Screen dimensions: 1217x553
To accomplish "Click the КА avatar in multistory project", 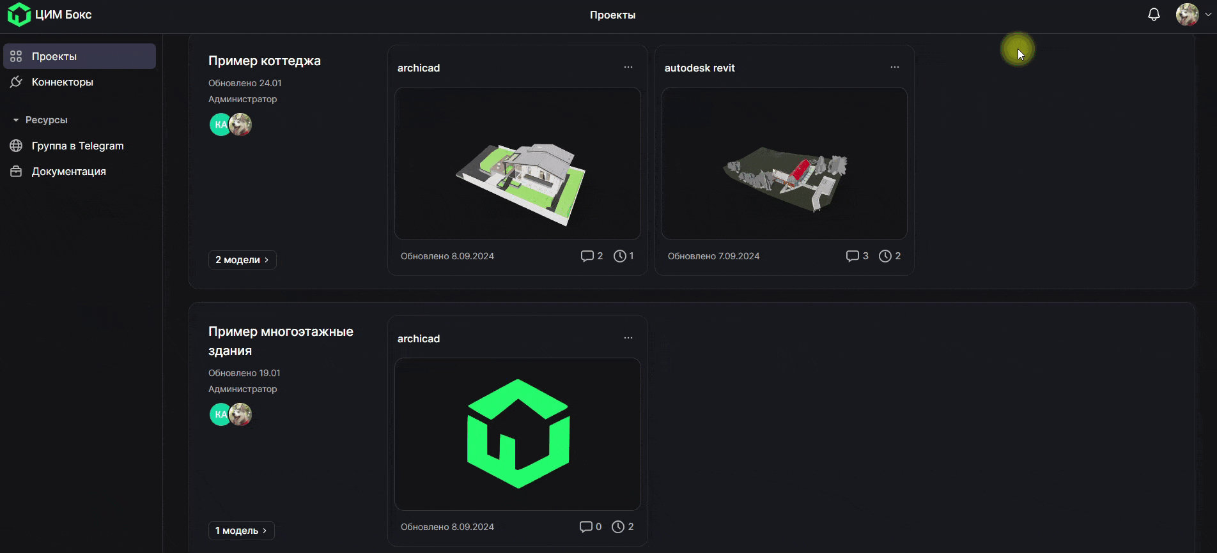I will click(220, 414).
